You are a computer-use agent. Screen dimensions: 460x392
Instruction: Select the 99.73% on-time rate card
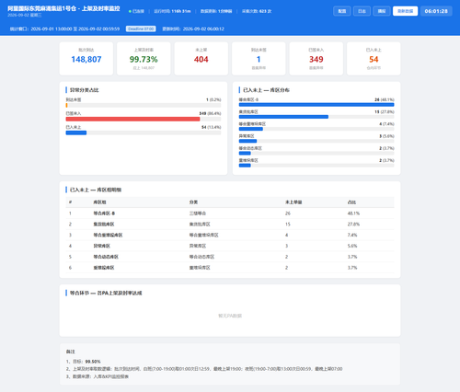(x=144, y=59)
